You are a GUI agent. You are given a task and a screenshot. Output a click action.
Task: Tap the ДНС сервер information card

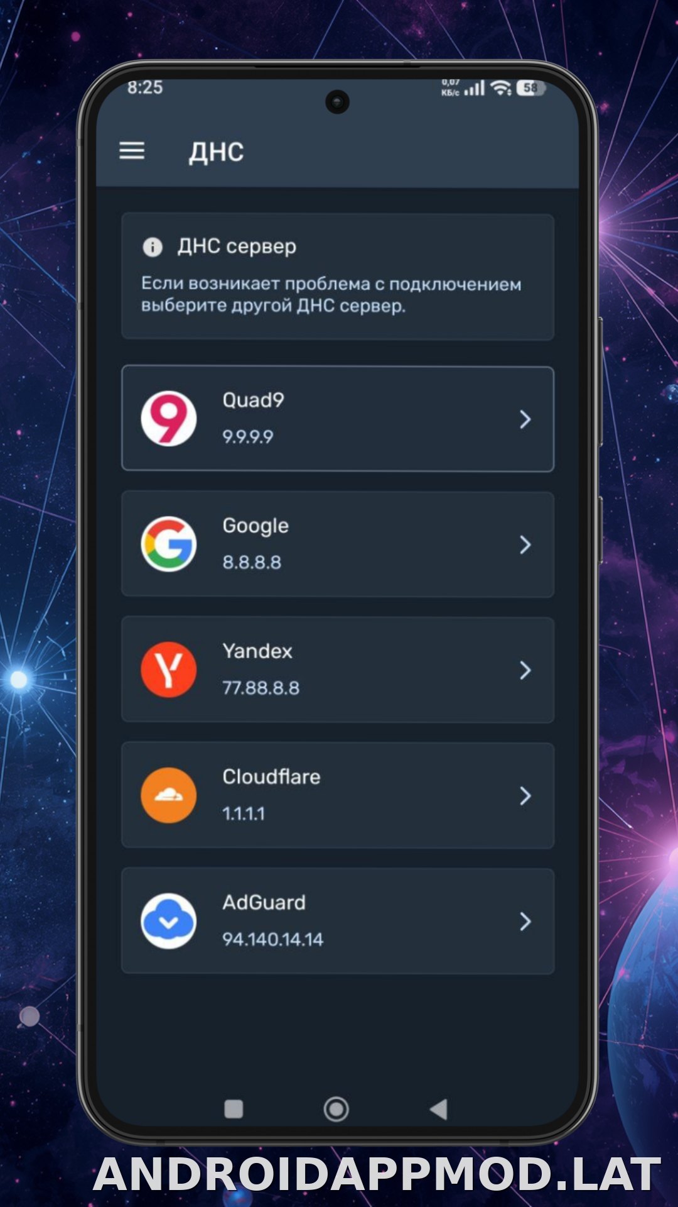[x=338, y=277]
